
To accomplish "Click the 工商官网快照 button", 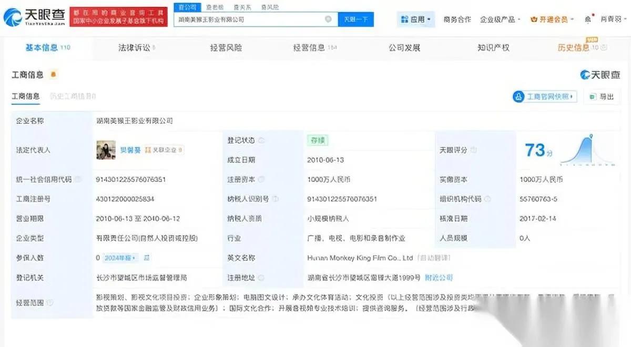I will [x=545, y=96].
